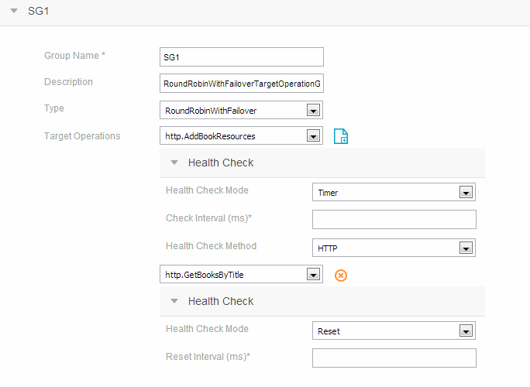Click the Target Operations label

pos(82,136)
